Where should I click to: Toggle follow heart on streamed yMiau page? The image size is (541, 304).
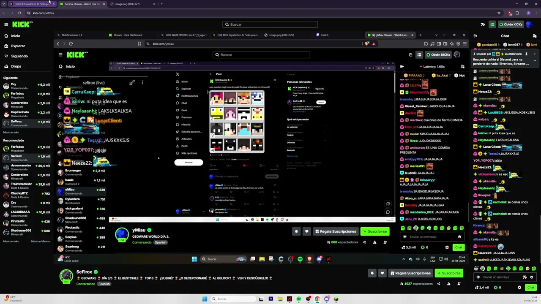click(x=306, y=231)
